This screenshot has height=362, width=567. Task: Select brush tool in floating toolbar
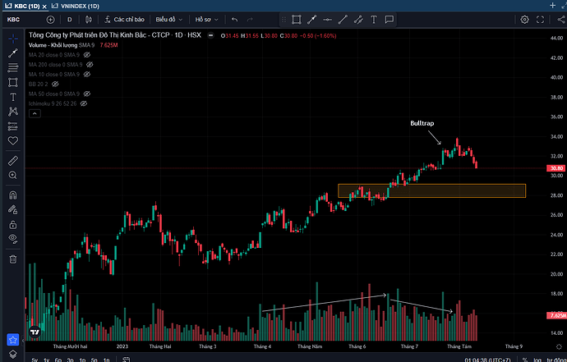click(x=358, y=20)
